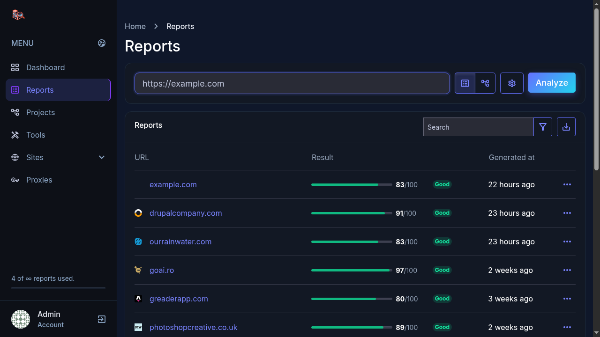The image size is (600, 337).
Task: Click the Home breadcrumb link
Action: [x=135, y=26]
